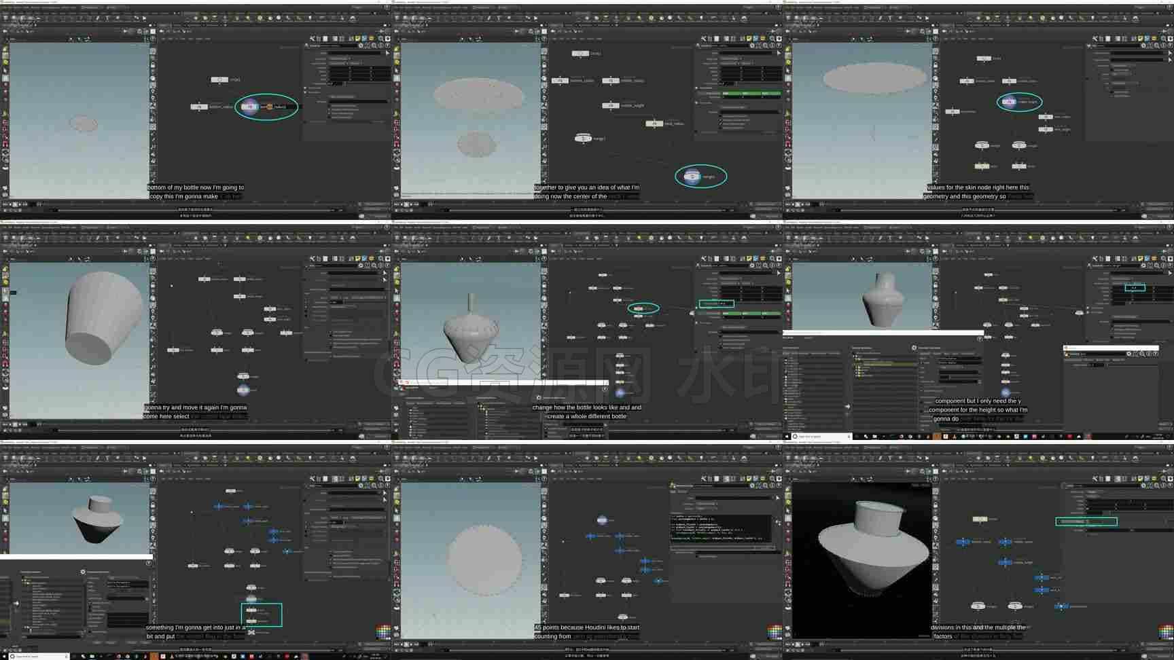Toggle the green parameter bar in the stacked-discs frame
This screenshot has height=660, width=1174.
[x=751, y=92]
